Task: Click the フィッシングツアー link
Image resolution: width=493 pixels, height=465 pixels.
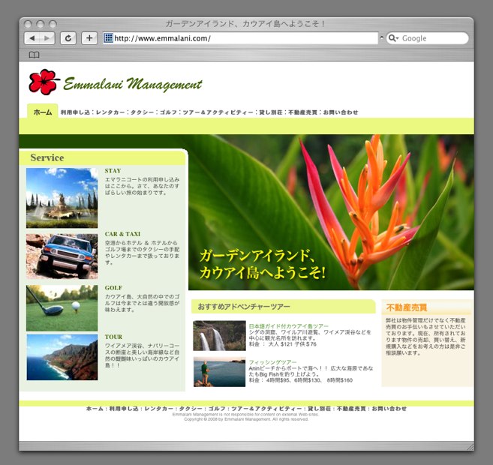Action: [x=272, y=362]
